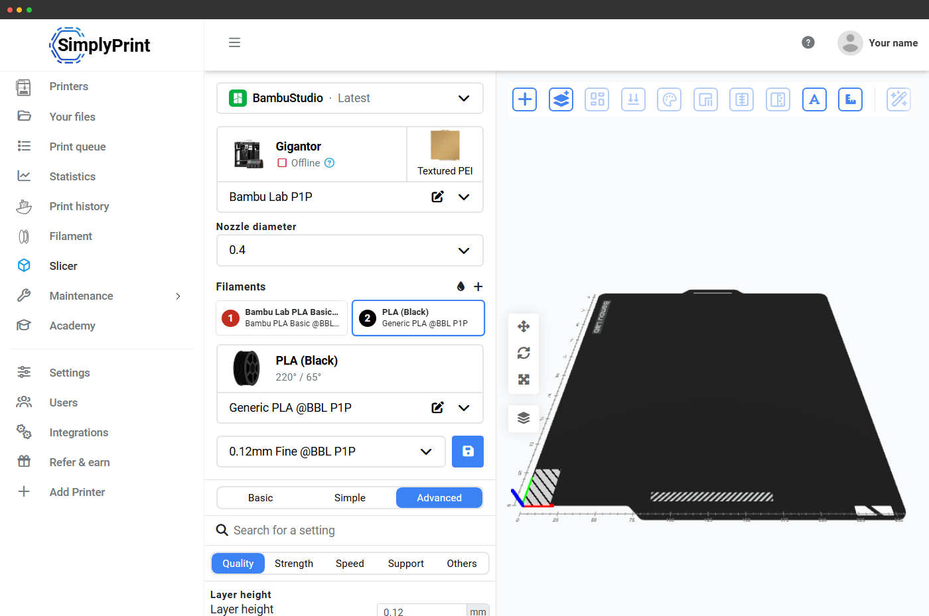
Task: Open the 0.12mm Fine @BBL P1P profile dropdown
Action: pos(331,452)
